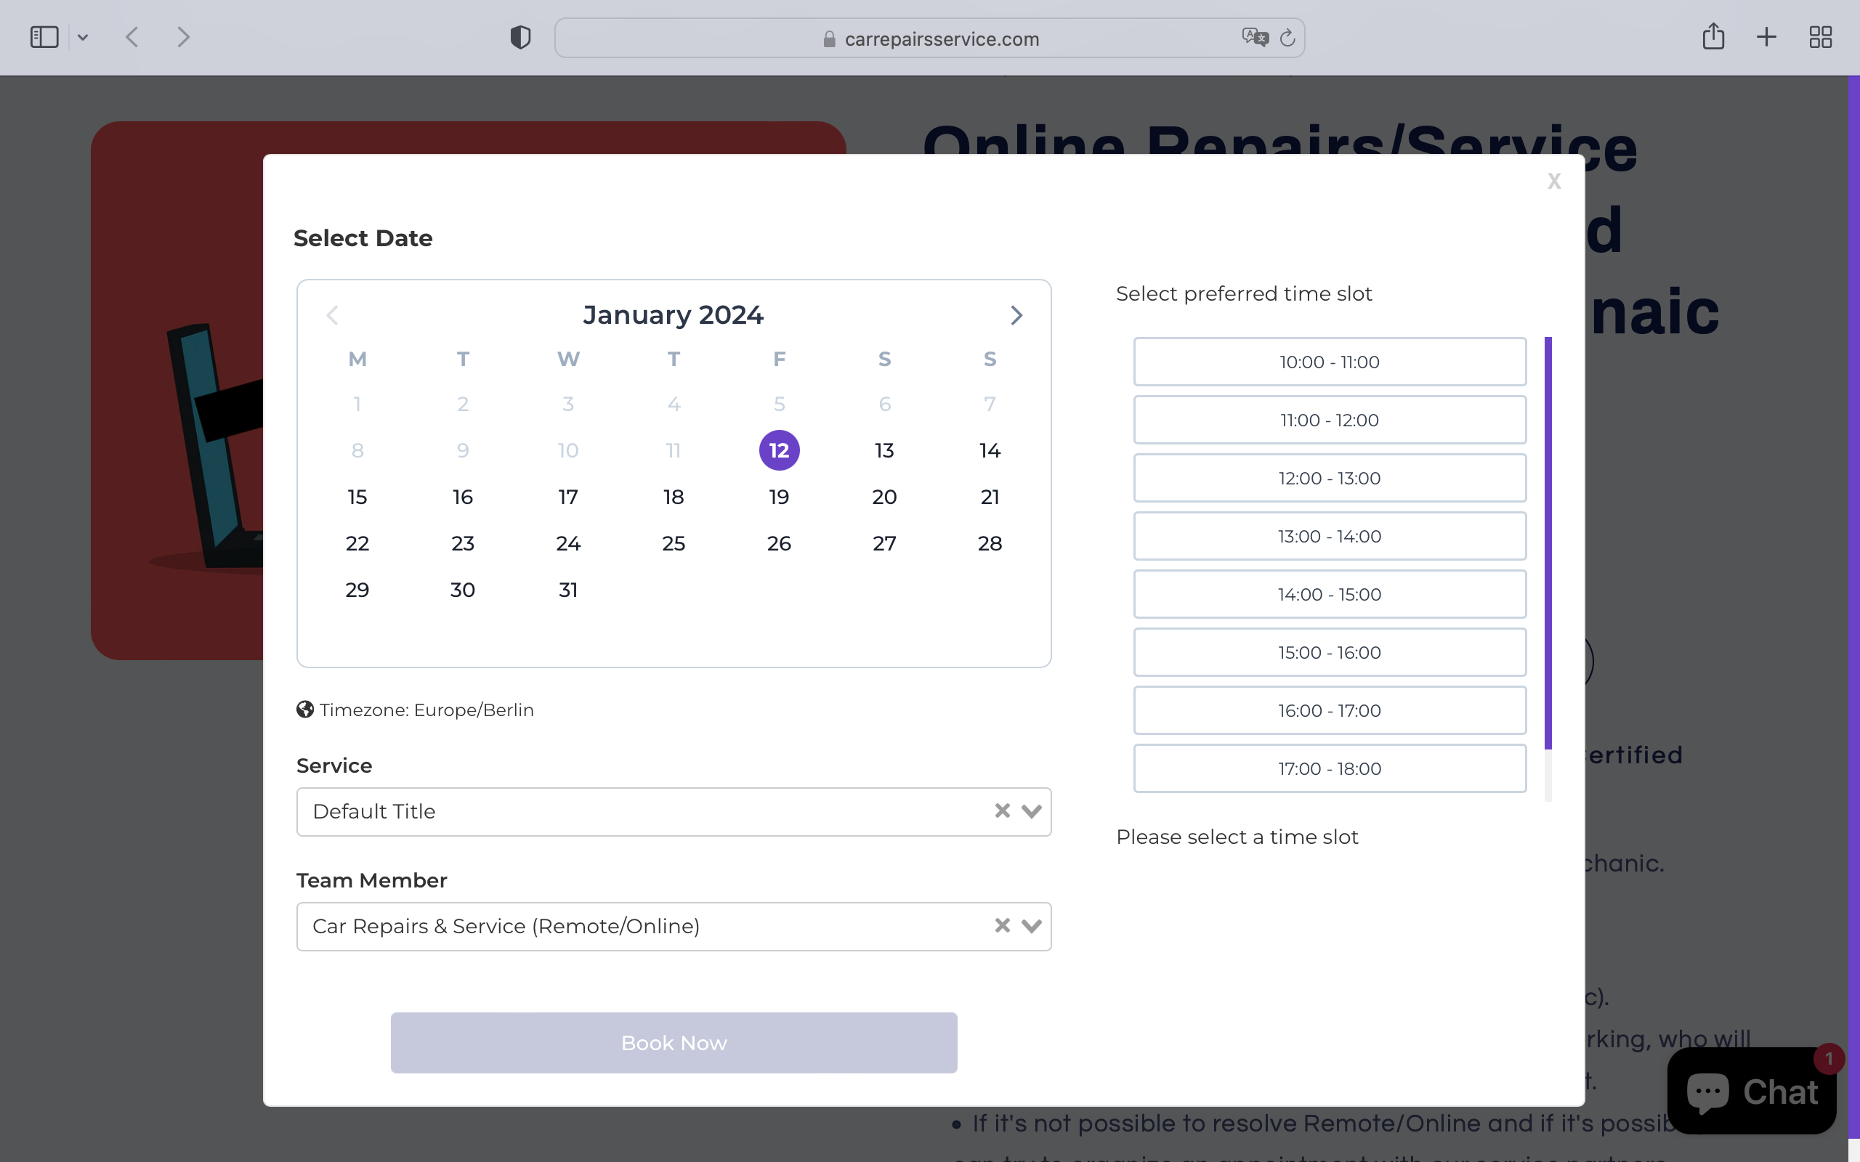Choose the 17:00 - 18:00 time slot
This screenshot has width=1860, height=1162.
click(x=1329, y=768)
